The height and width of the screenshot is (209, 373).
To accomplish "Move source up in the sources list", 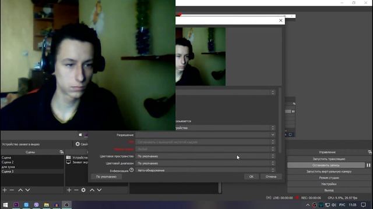I will click(x=92, y=190).
